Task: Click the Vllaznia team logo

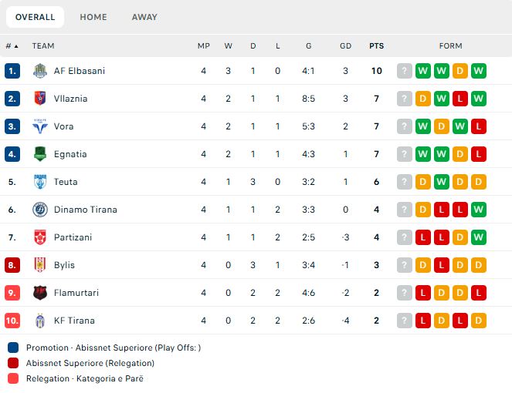Action: point(40,99)
